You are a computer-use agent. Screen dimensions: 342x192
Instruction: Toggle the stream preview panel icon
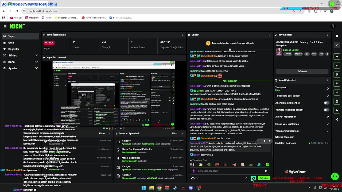[x=337, y=57]
